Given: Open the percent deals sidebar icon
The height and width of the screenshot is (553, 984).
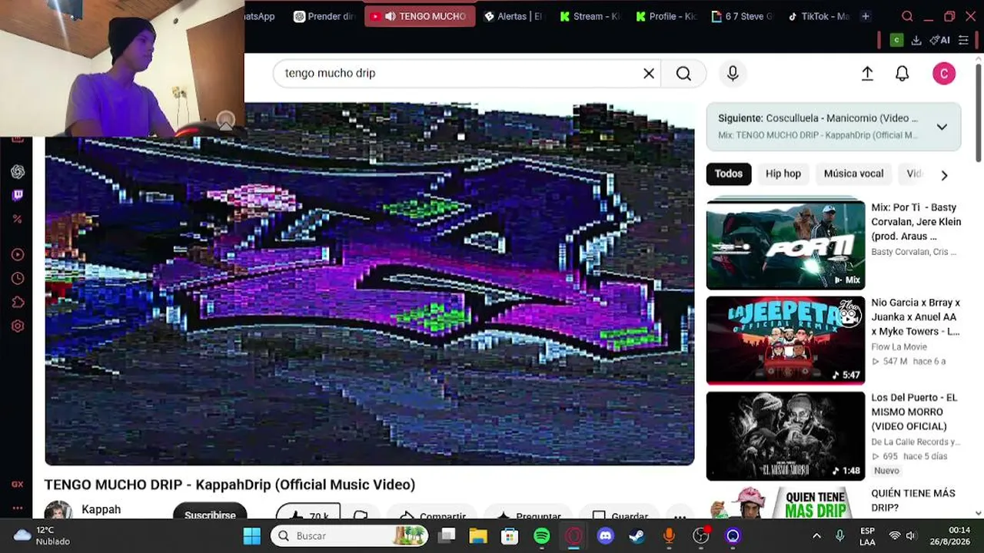Looking at the screenshot, I should point(18,219).
